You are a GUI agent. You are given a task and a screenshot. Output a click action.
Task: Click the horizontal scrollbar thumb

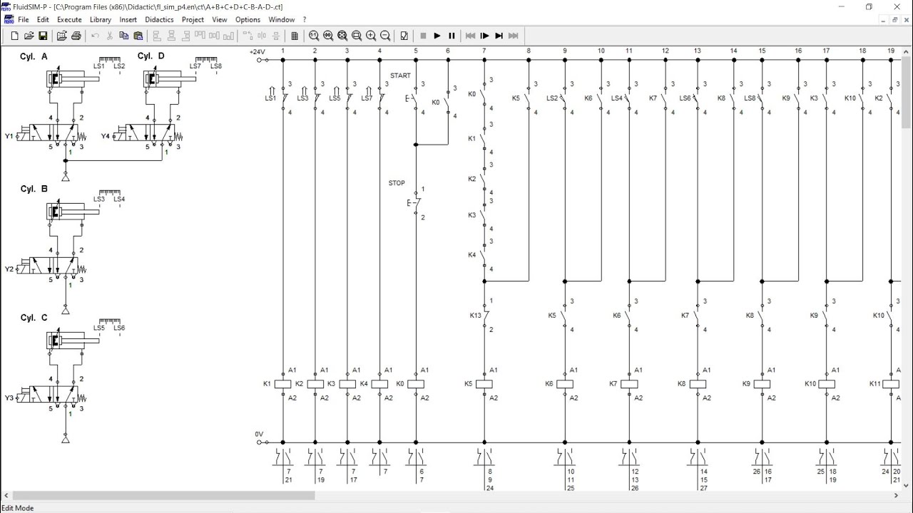click(x=163, y=495)
